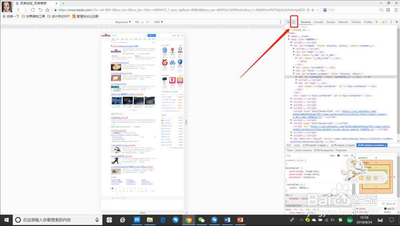Toggle the .cls class editor
This screenshot has height=226, width=400.
(x=346, y=155)
